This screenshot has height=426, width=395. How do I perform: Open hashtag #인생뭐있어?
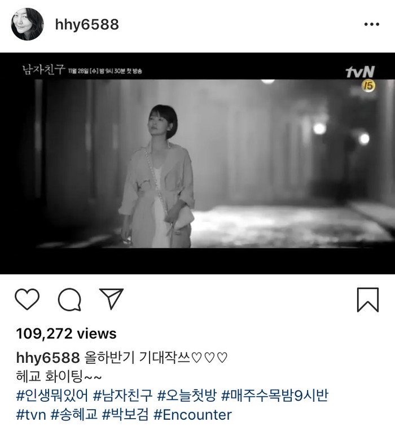tap(52, 396)
